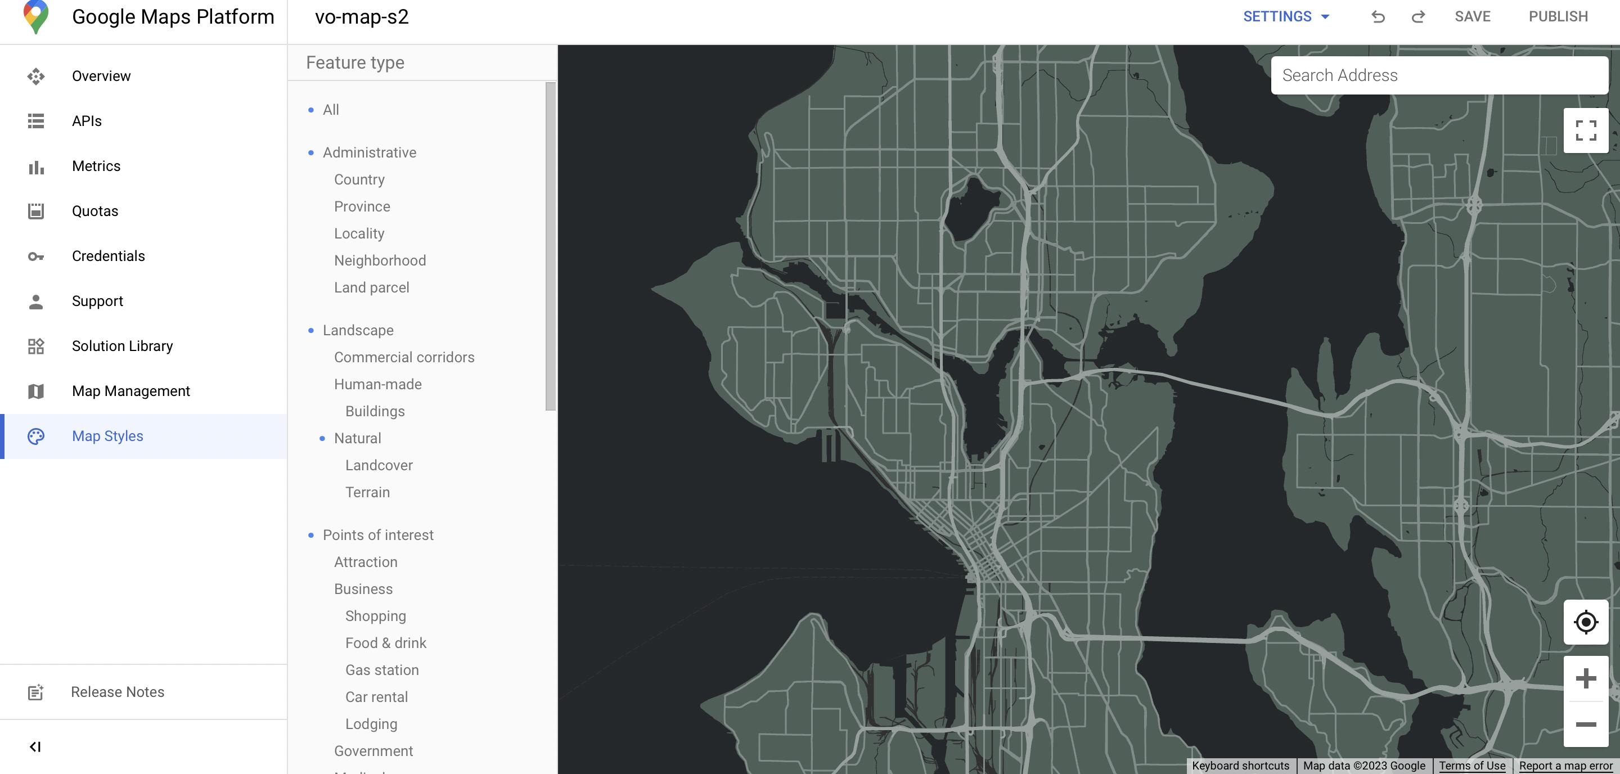
Task: Click the redo arrow icon
Action: 1417,17
